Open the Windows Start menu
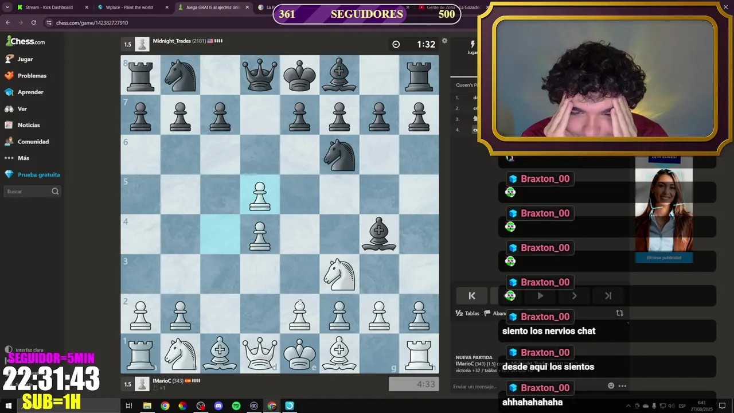This screenshot has height=413, width=734. point(8,406)
